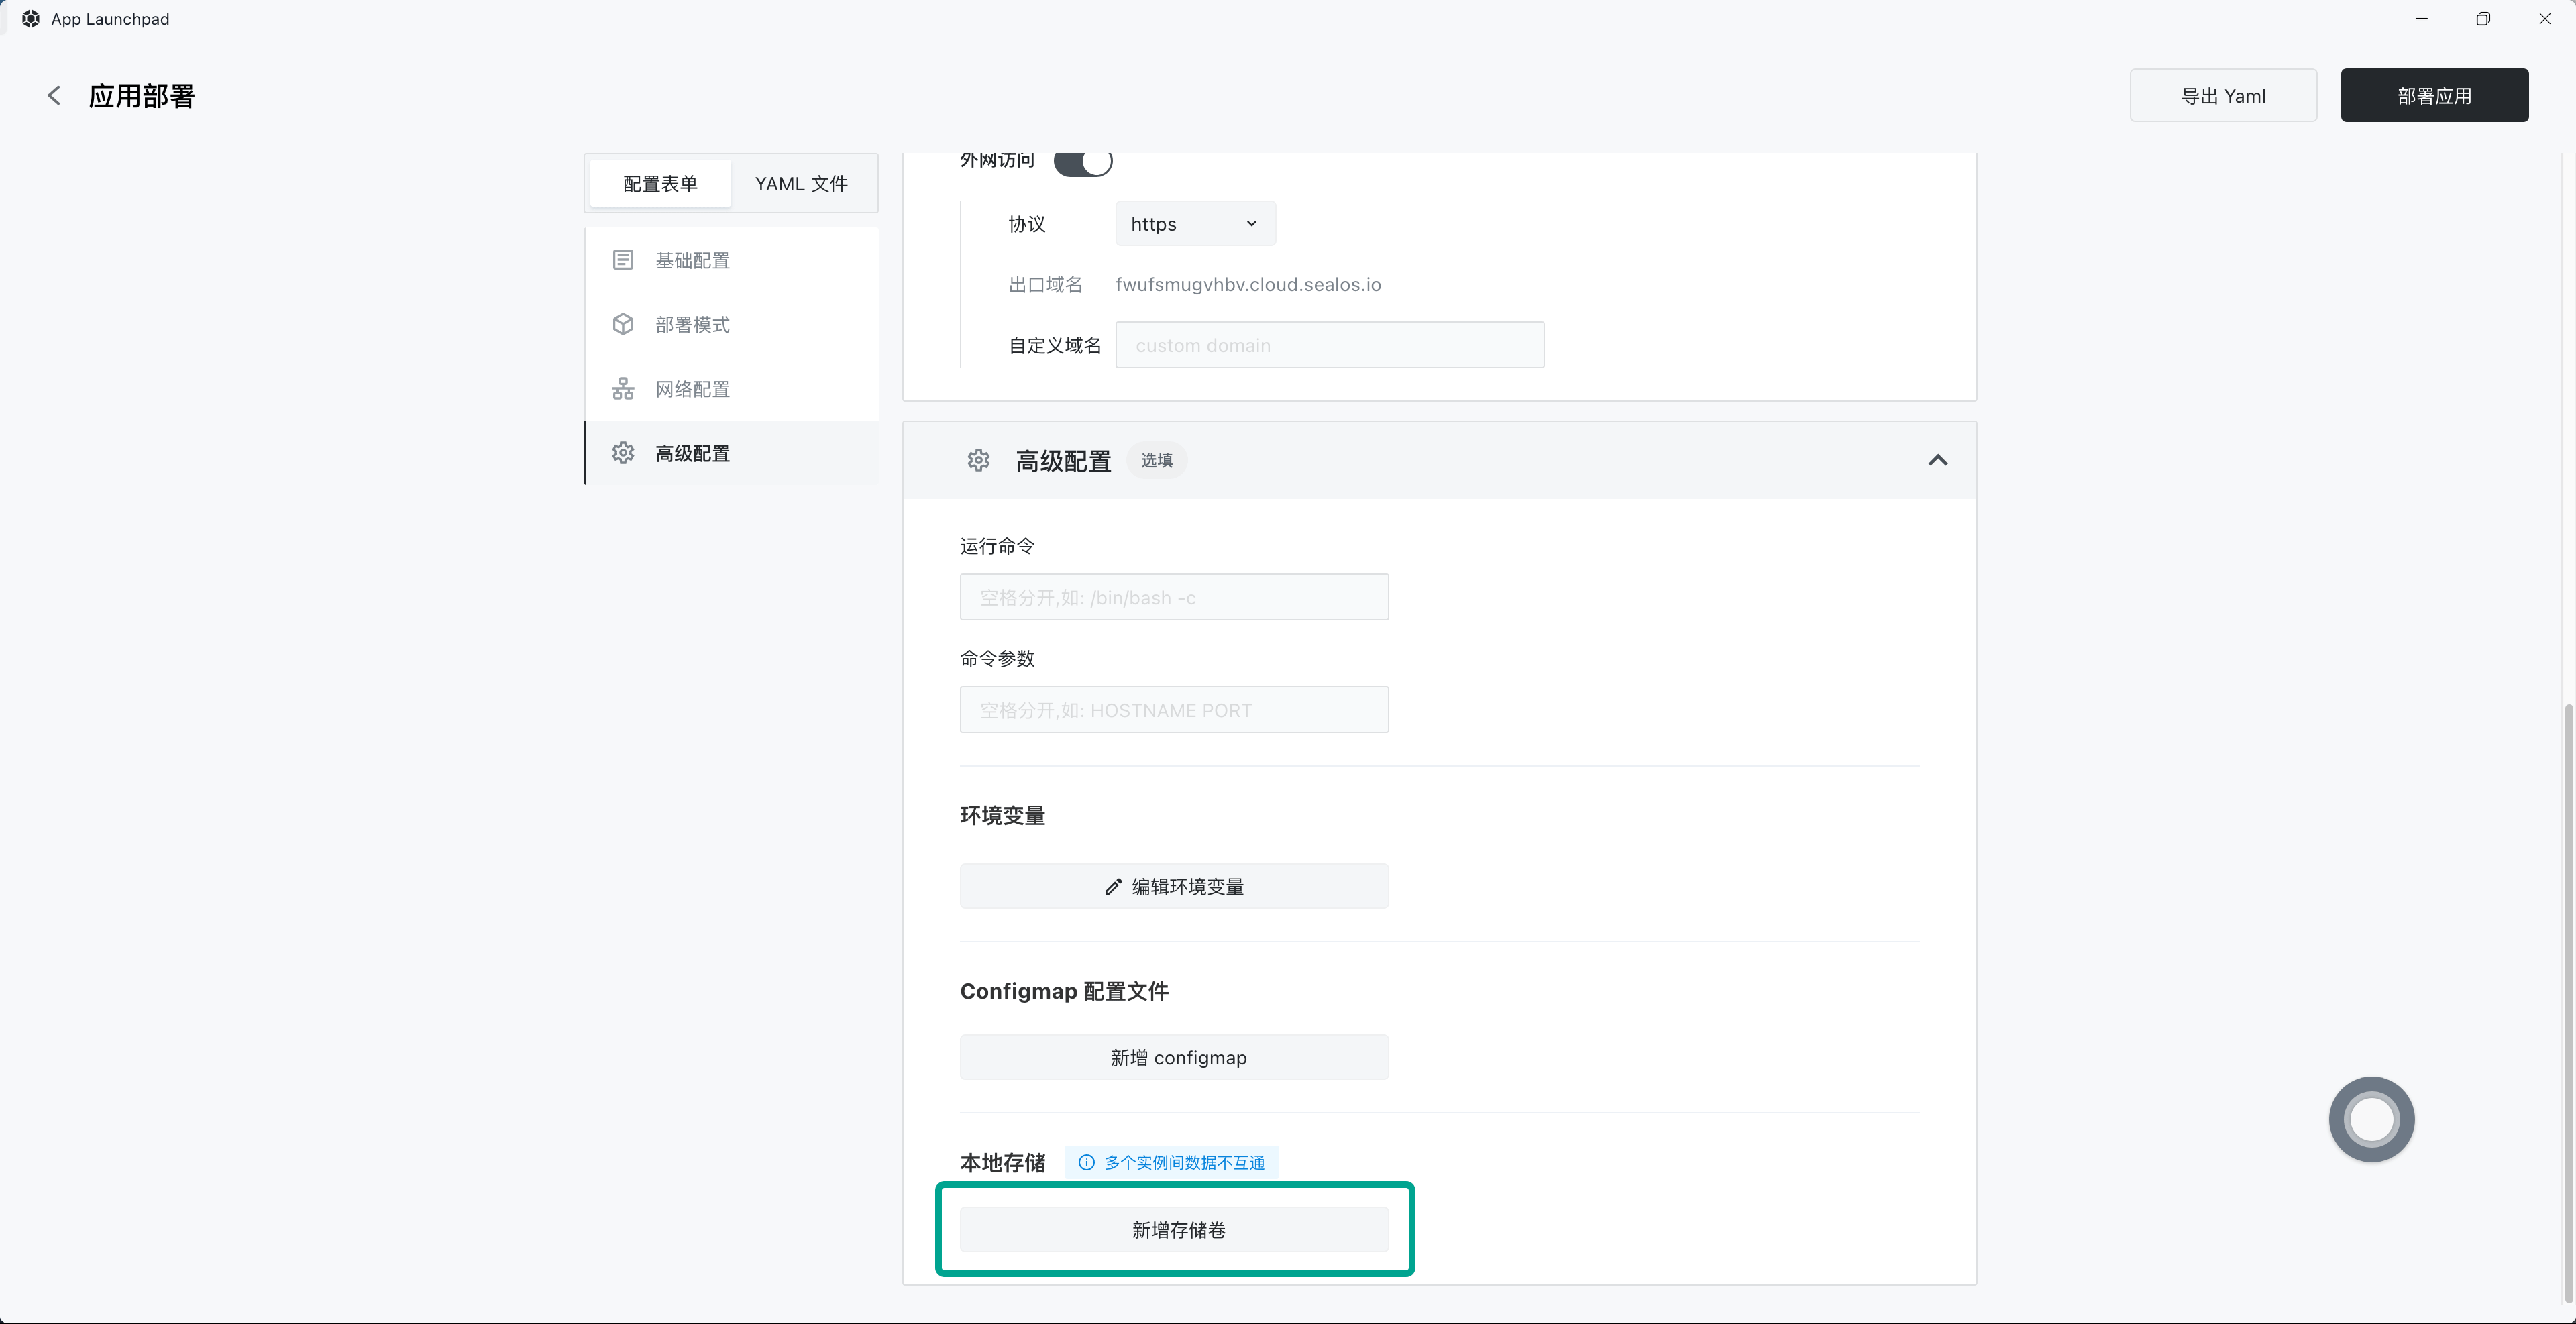Click the info icon beside 多个实例间数据不互通
Screen dimensions: 2576x1324
click(x=1086, y=1162)
